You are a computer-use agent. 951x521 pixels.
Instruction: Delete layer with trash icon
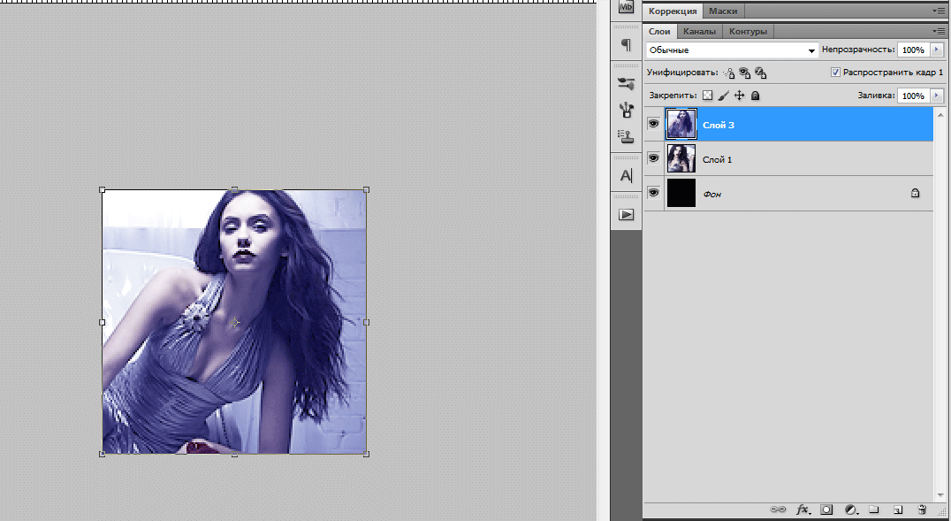point(921,510)
